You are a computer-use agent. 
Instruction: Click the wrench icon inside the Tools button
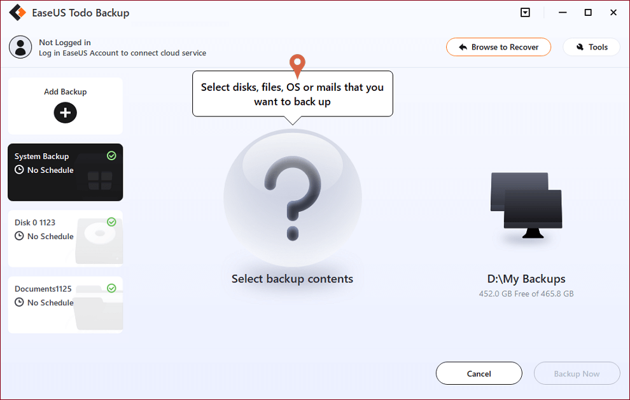[580, 46]
